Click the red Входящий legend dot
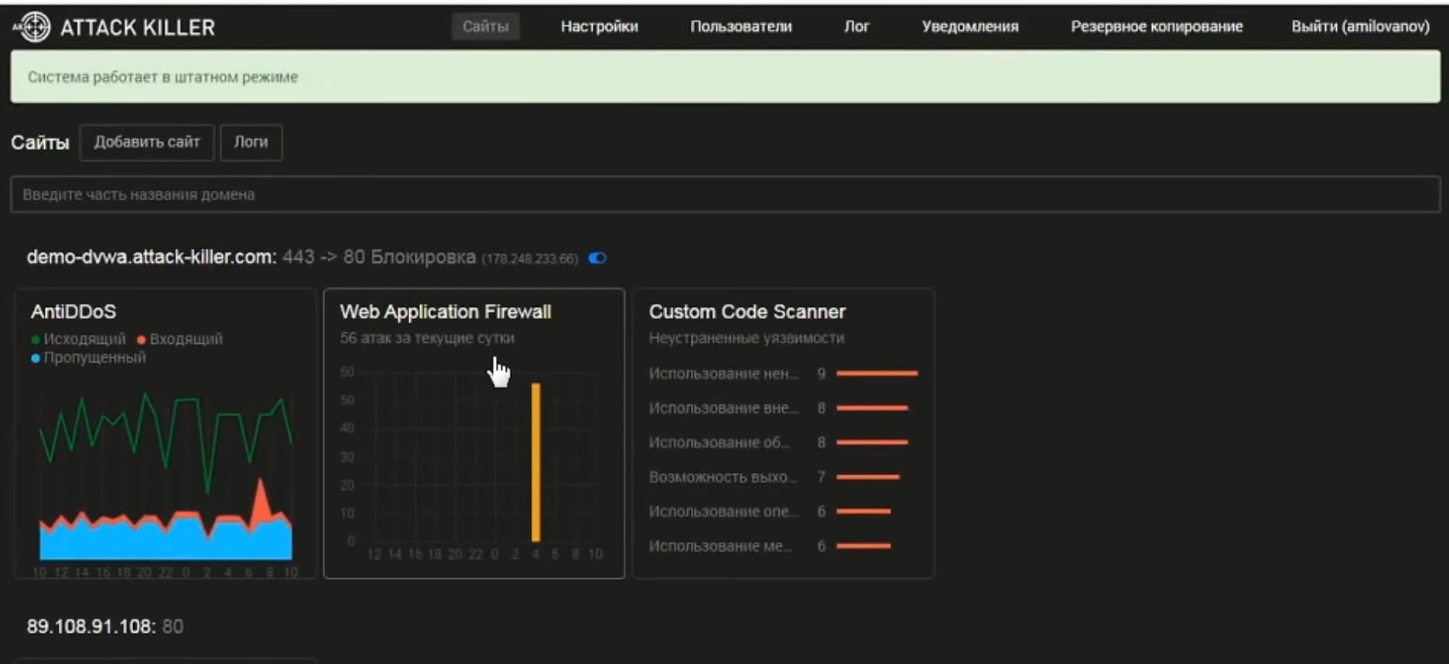The width and height of the screenshot is (1449, 664). [x=142, y=339]
